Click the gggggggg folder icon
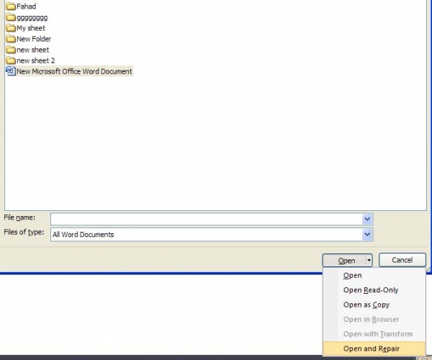The width and height of the screenshot is (432, 360). (11, 17)
